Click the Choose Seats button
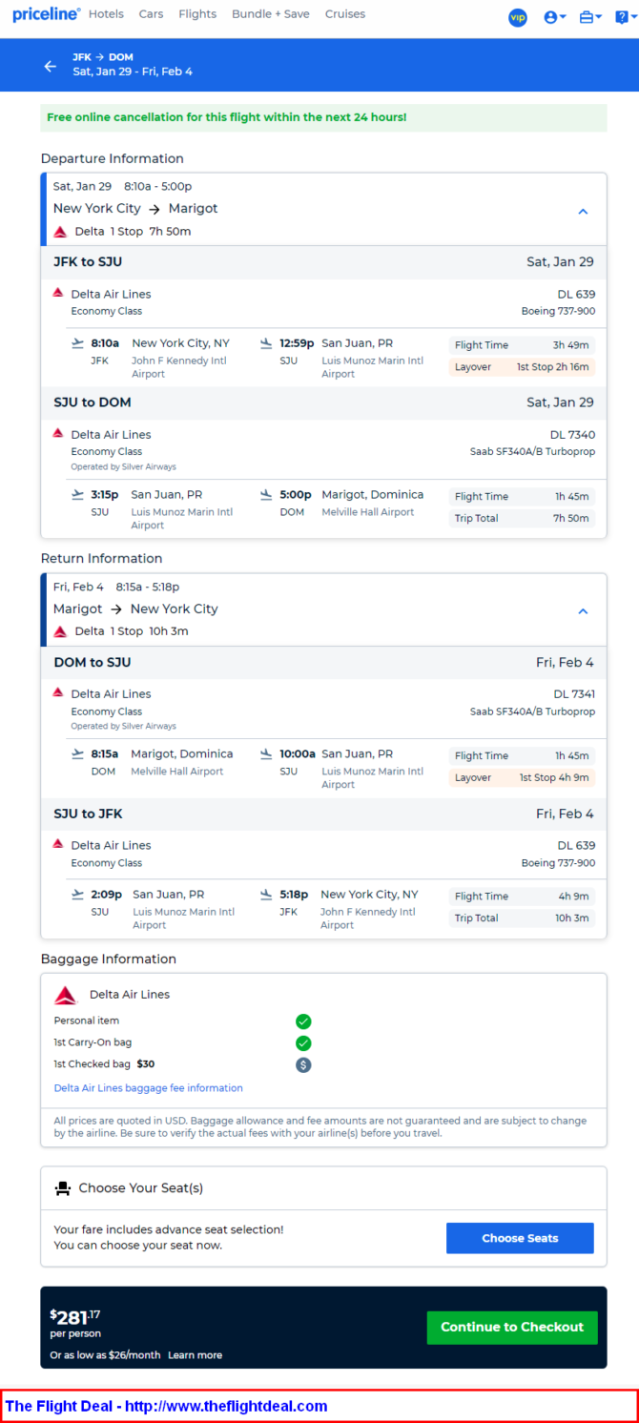This screenshot has width=639, height=1423. tap(520, 1238)
